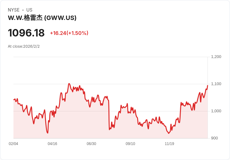This screenshot has height=160, width=230.
Task: Click the dip low just before 04/16
Action: point(47,133)
